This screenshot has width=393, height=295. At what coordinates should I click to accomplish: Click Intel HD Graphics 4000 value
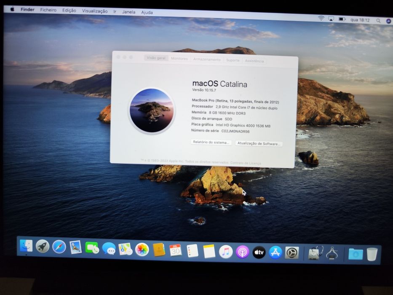point(243,126)
